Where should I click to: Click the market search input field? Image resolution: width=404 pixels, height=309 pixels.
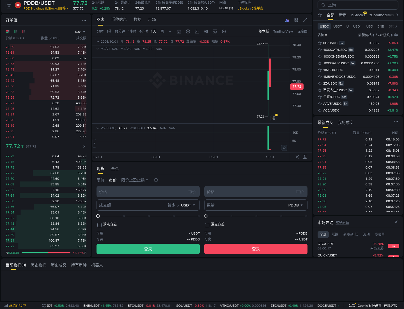[x=358, y=5]
